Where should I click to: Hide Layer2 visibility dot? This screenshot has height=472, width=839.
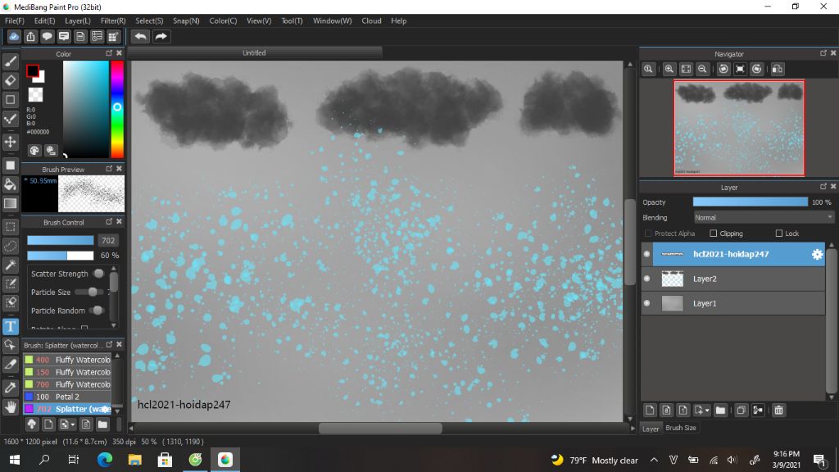pos(647,279)
